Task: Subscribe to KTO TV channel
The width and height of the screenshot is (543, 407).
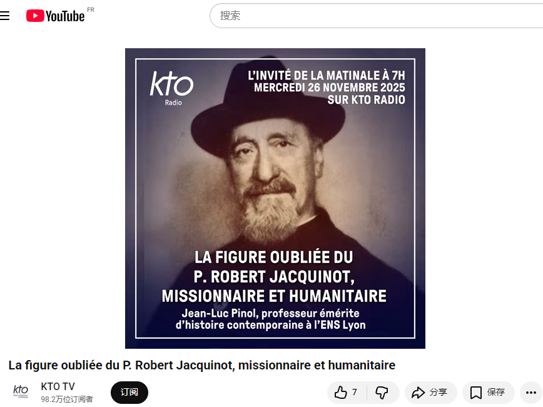Action: [x=129, y=393]
